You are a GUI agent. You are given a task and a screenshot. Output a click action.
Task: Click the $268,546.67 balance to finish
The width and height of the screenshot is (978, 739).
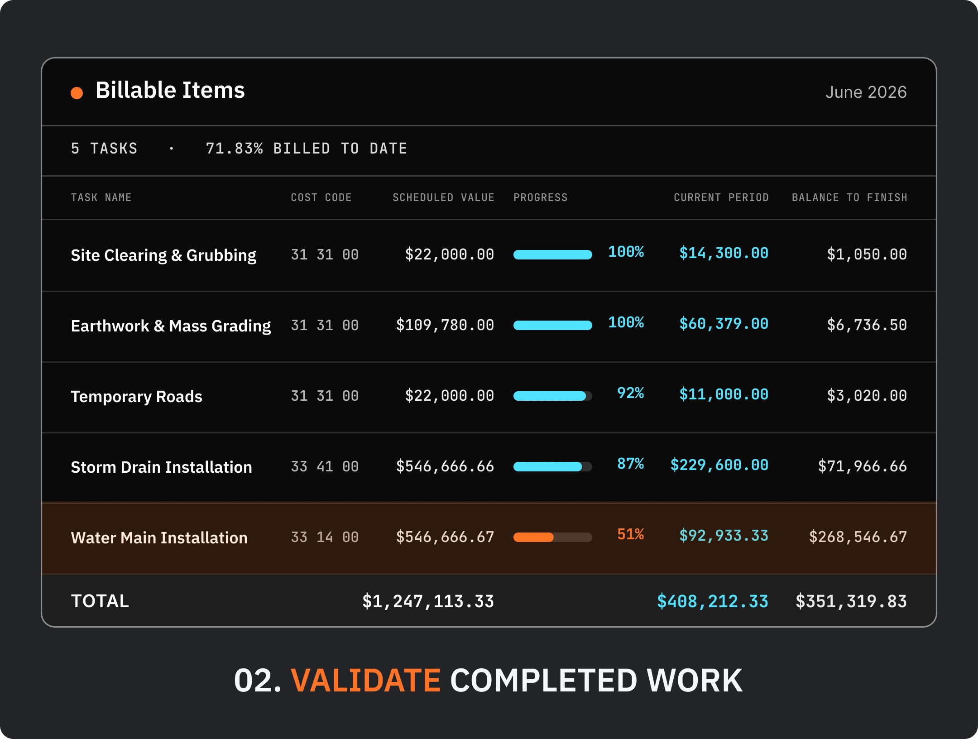[858, 537]
